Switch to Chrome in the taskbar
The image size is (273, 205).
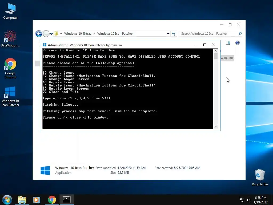[x=52, y=200]
